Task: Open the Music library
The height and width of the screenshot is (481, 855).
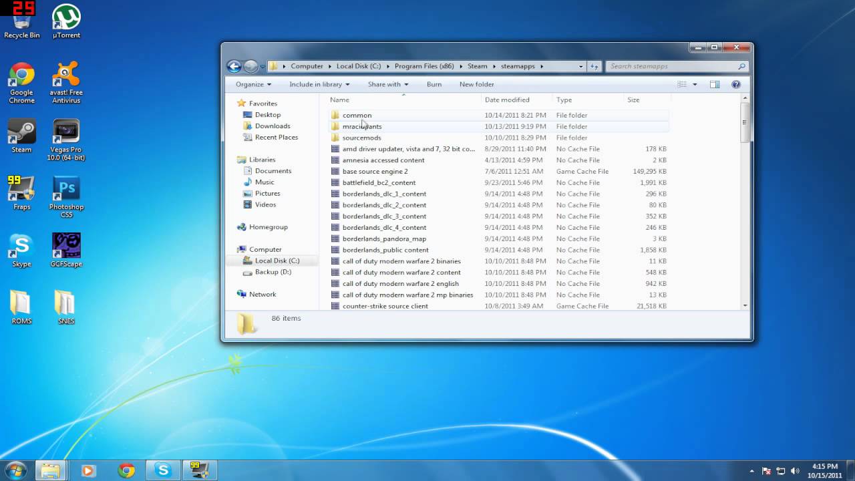Action: pos(265,182)
